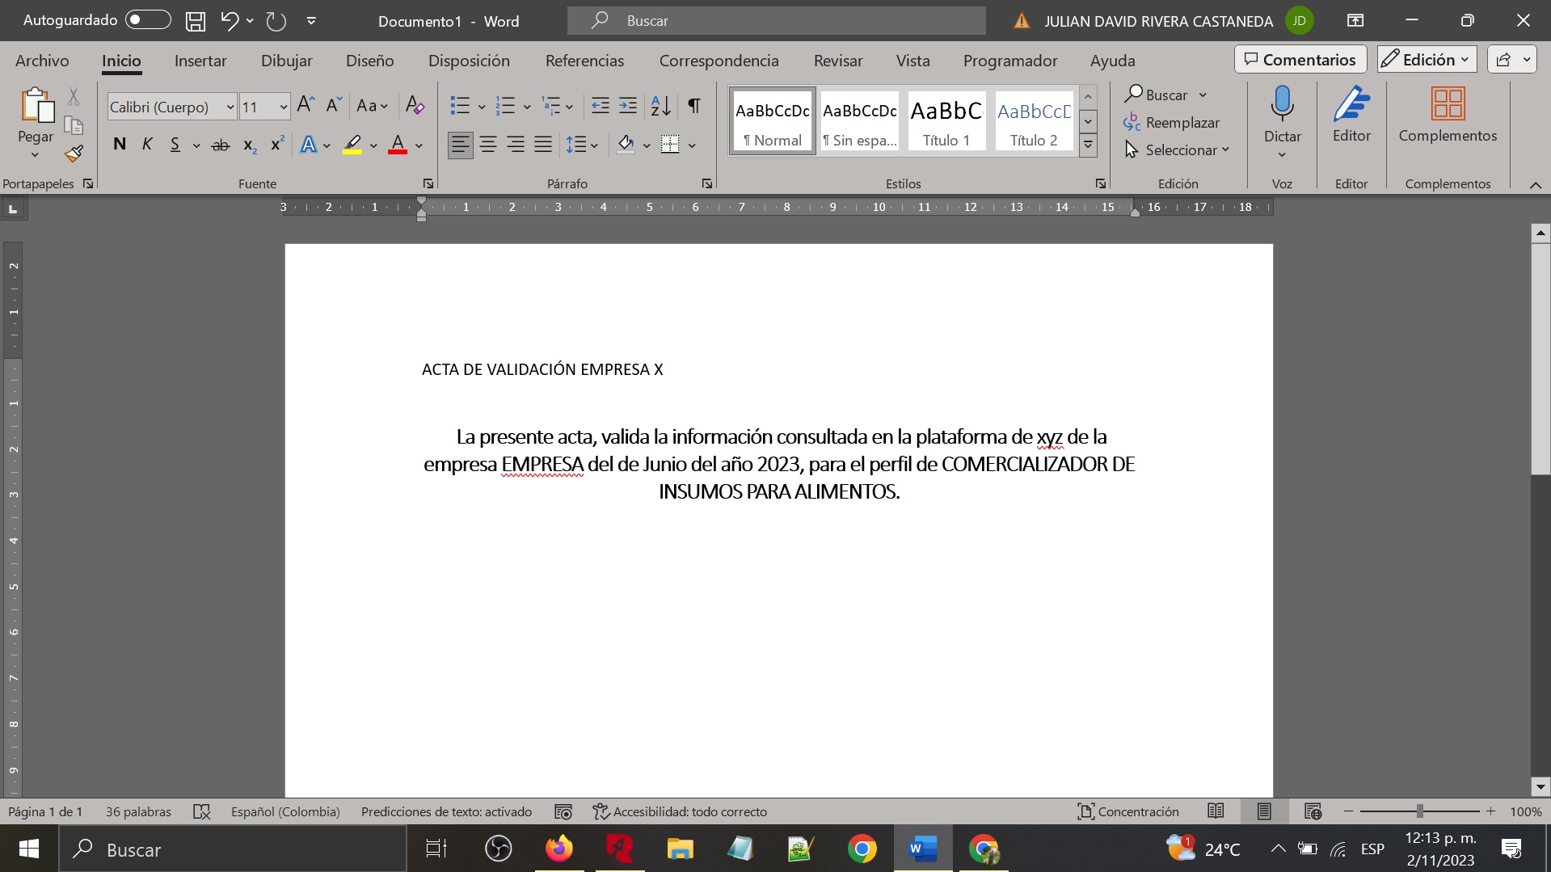Screen dimensions: 1551x872
Task: Click the Clear All Formatting icon
Action: click(x=415, y=106)
